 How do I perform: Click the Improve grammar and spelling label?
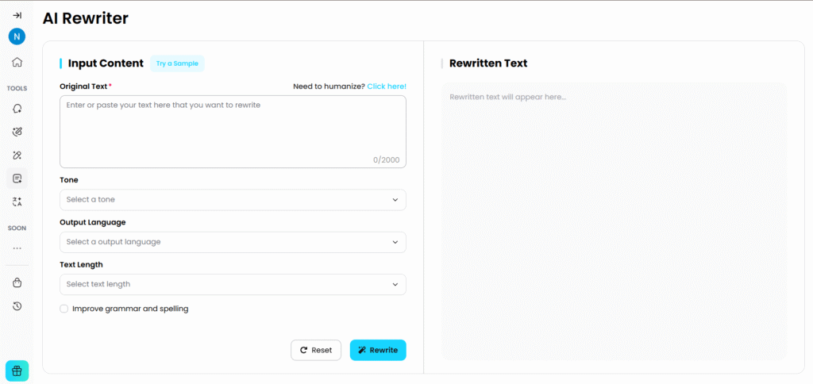130,309
